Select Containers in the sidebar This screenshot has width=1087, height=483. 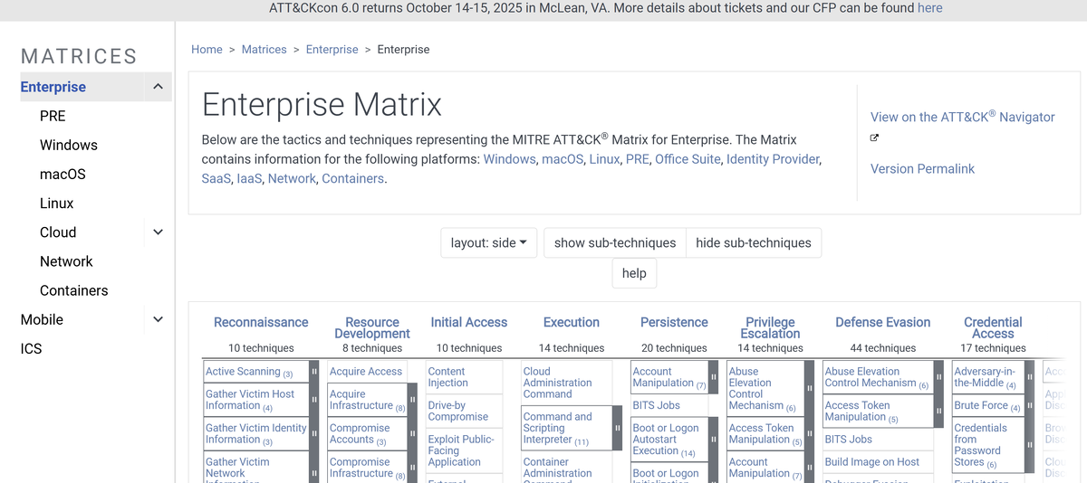pyautogui.click(x=74, y=290)
